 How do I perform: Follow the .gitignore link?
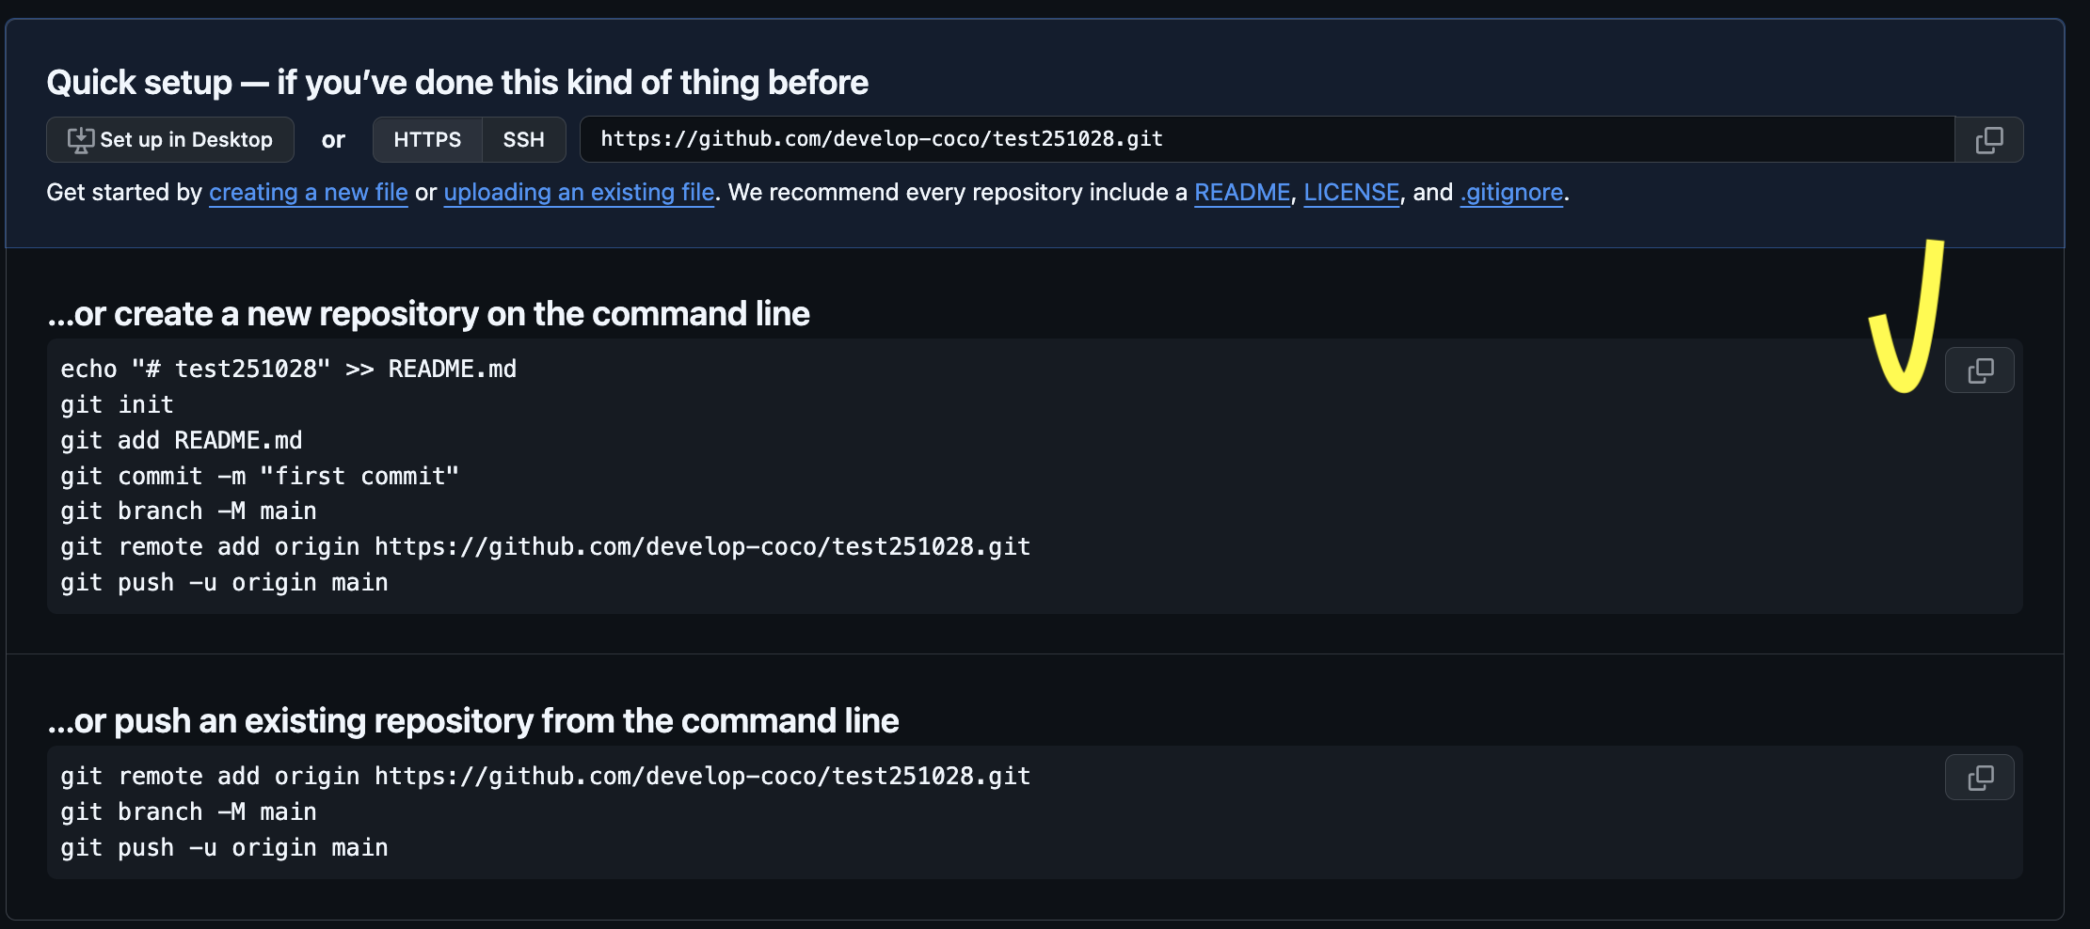tap(1510, 192)
